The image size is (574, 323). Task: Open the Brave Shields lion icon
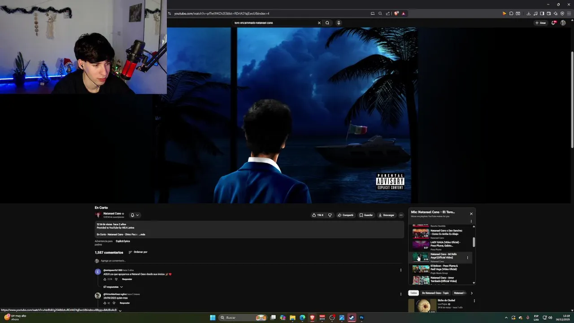396,13
